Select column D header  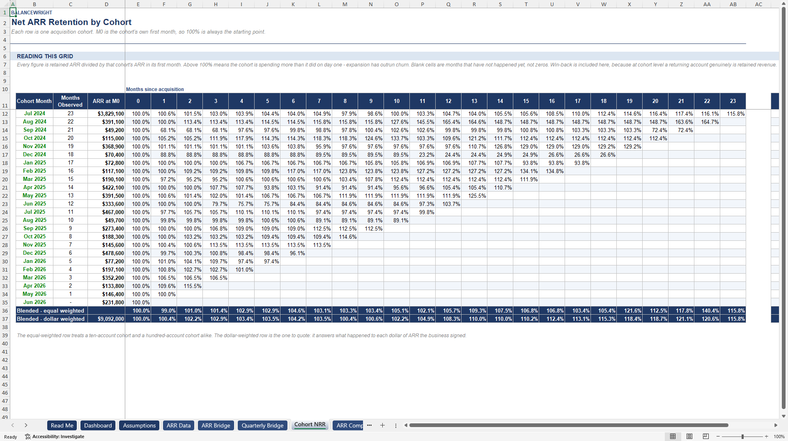[106, 4]
